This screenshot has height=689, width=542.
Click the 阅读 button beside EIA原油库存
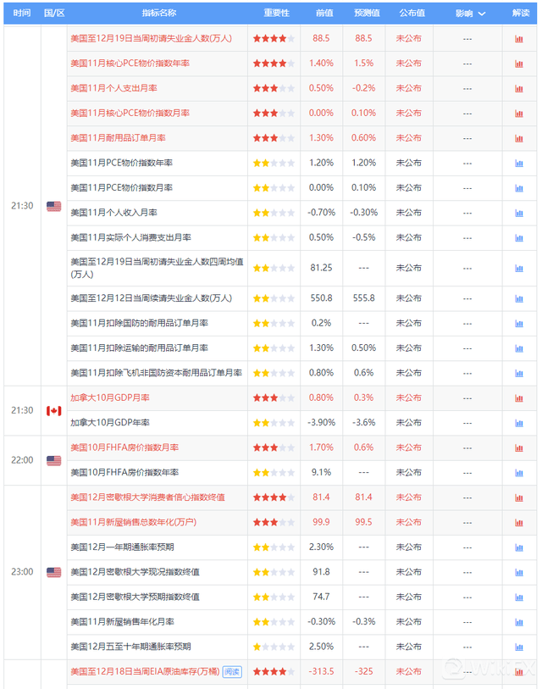point(232,671)
